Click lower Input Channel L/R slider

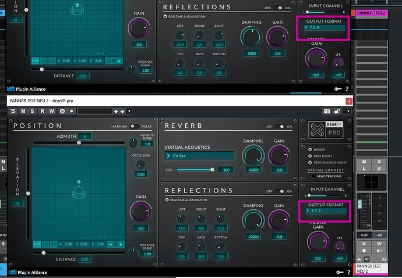(x=326, y=195)
